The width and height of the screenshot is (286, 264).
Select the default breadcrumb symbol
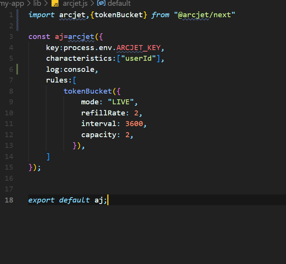tap(119, 3)
